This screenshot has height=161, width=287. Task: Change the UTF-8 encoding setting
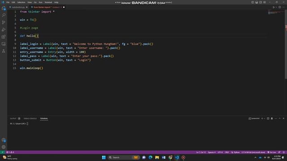tap(220, 152)
